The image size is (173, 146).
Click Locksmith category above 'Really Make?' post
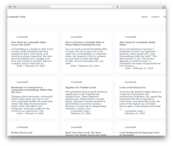pos(130,37)
